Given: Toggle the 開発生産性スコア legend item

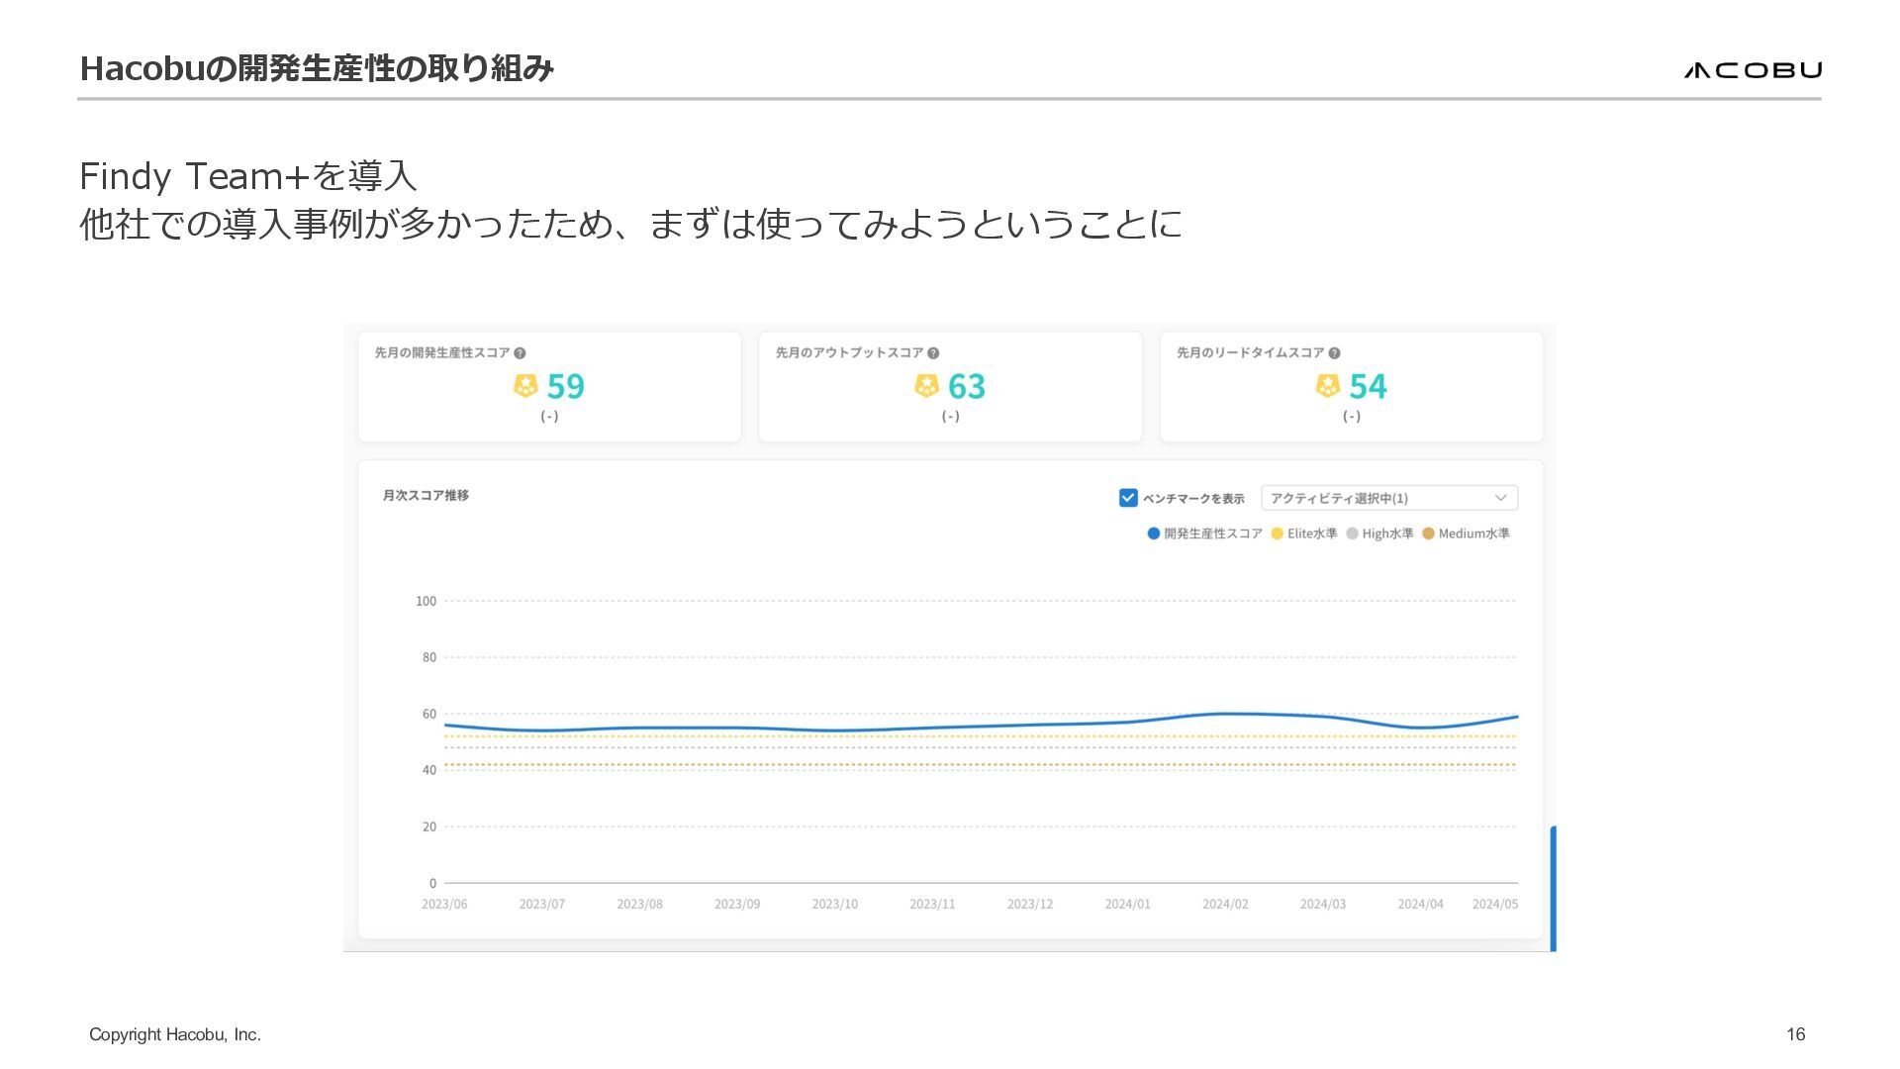Looking at the screenshot, I should point(1204,534).
